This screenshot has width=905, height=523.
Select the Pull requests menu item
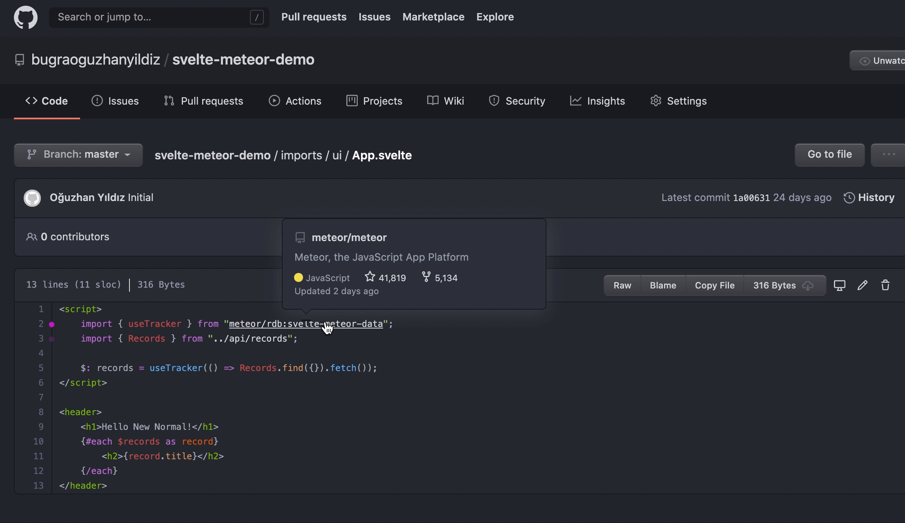tap(314, 18)
